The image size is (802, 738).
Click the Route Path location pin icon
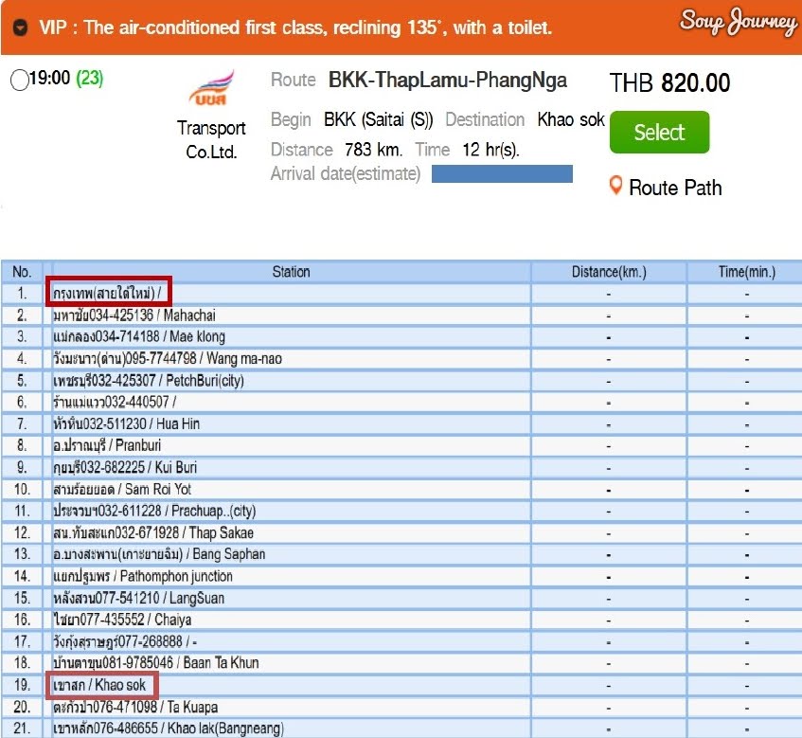click(615, 186)
